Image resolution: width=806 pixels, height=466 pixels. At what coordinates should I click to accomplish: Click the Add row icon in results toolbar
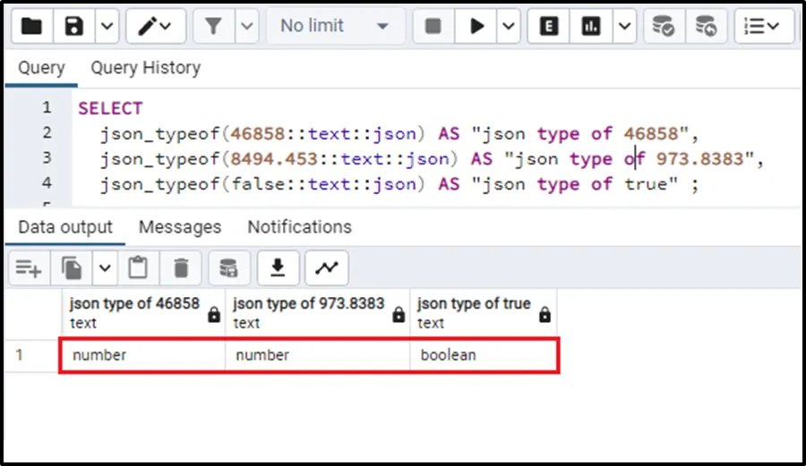(29, 267)
